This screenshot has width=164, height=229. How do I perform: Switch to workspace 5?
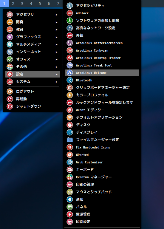[40, 3]
